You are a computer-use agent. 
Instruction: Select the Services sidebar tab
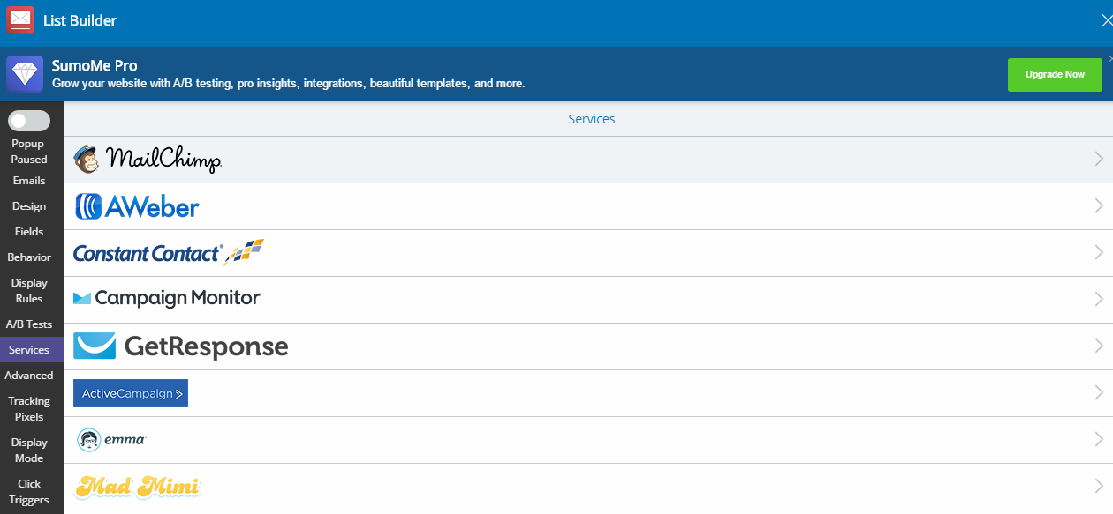point(32,350)
